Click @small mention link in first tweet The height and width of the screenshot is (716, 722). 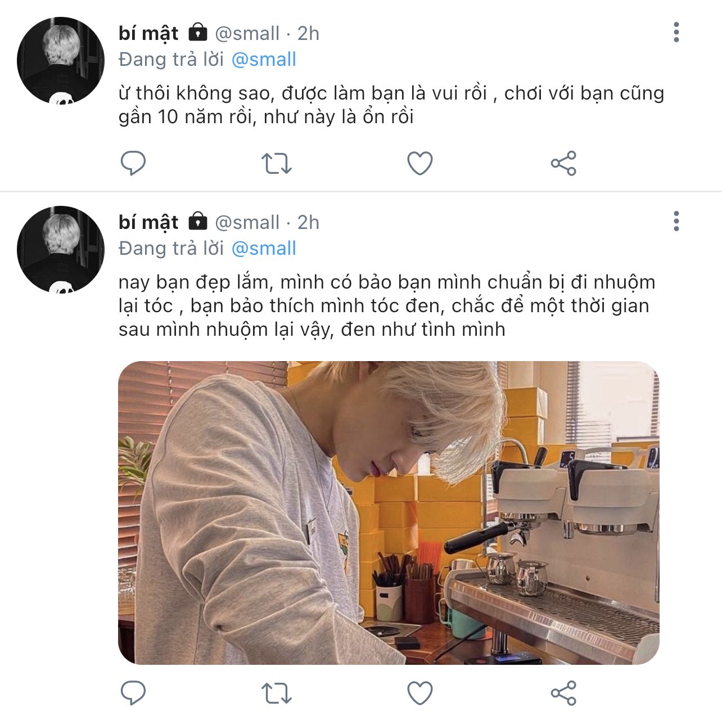[x=264, y=60]
